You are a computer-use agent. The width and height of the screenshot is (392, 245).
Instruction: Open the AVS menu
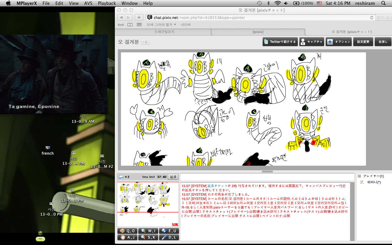coord(88,3)
